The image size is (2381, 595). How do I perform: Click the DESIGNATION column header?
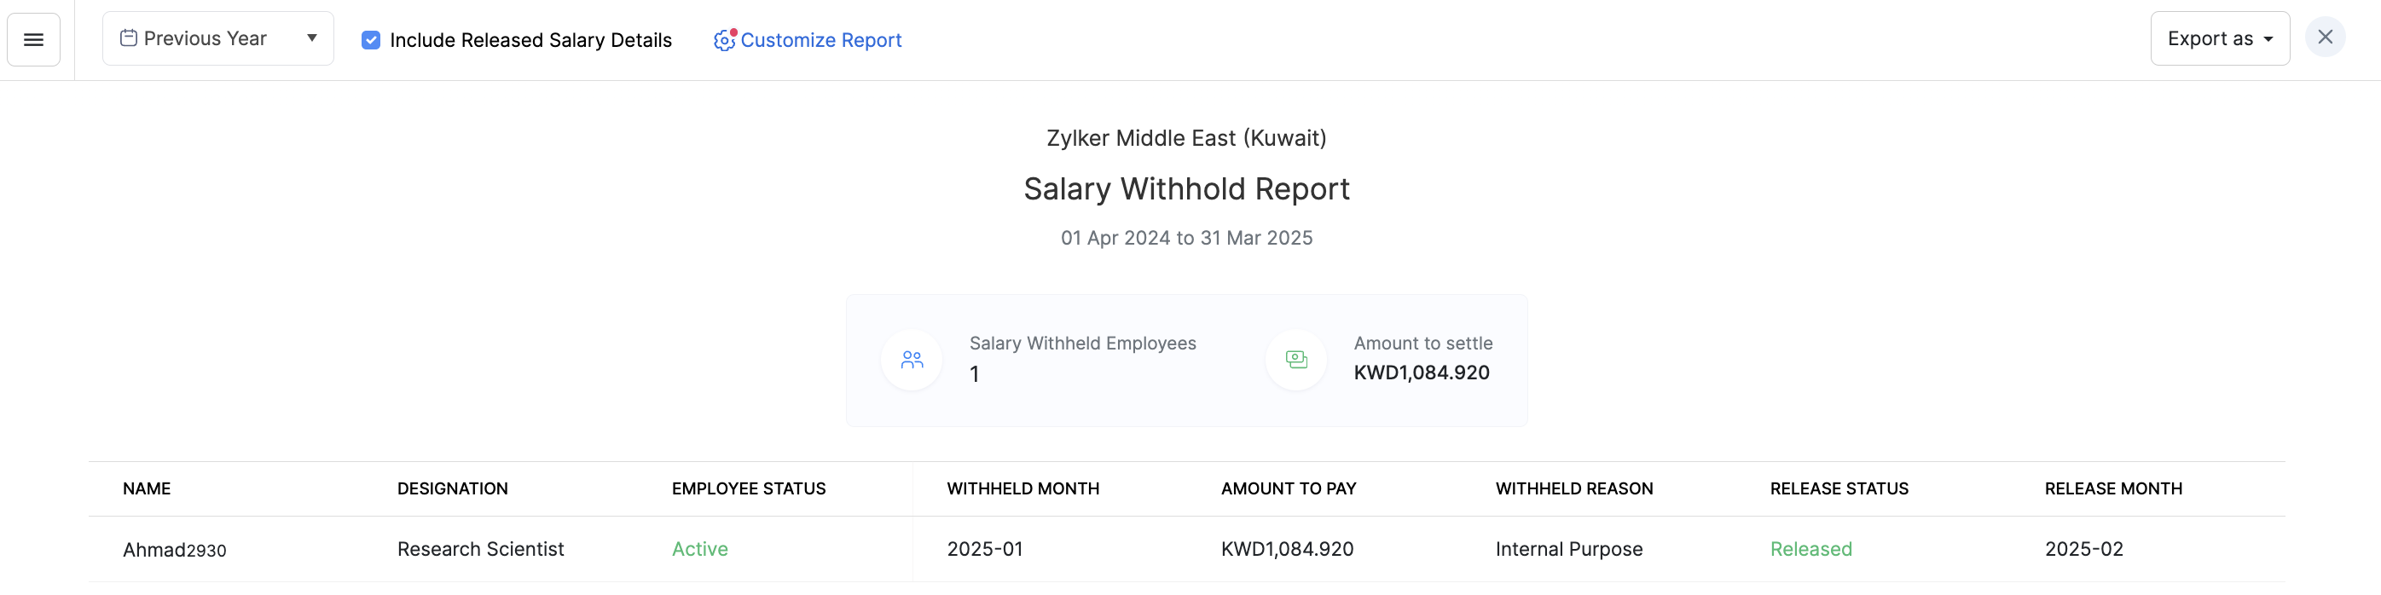pos(452,488)
